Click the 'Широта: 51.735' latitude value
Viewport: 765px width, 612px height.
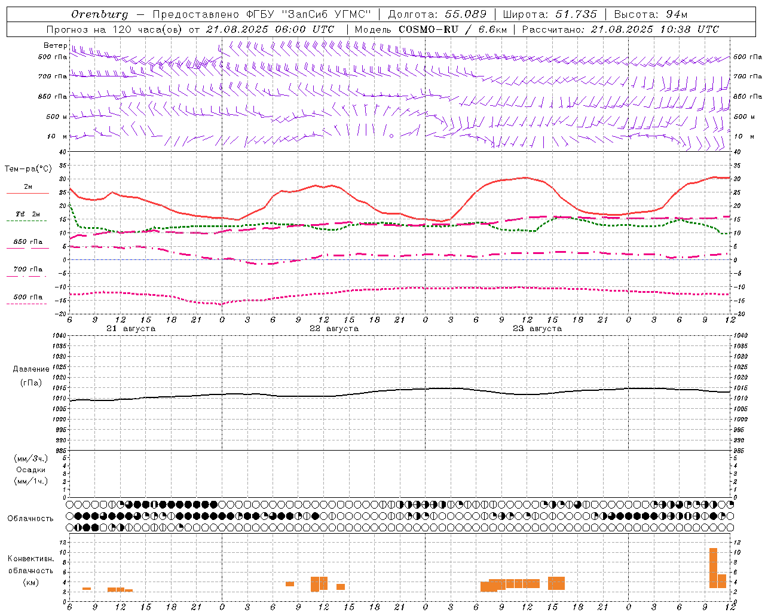point(550,14)
